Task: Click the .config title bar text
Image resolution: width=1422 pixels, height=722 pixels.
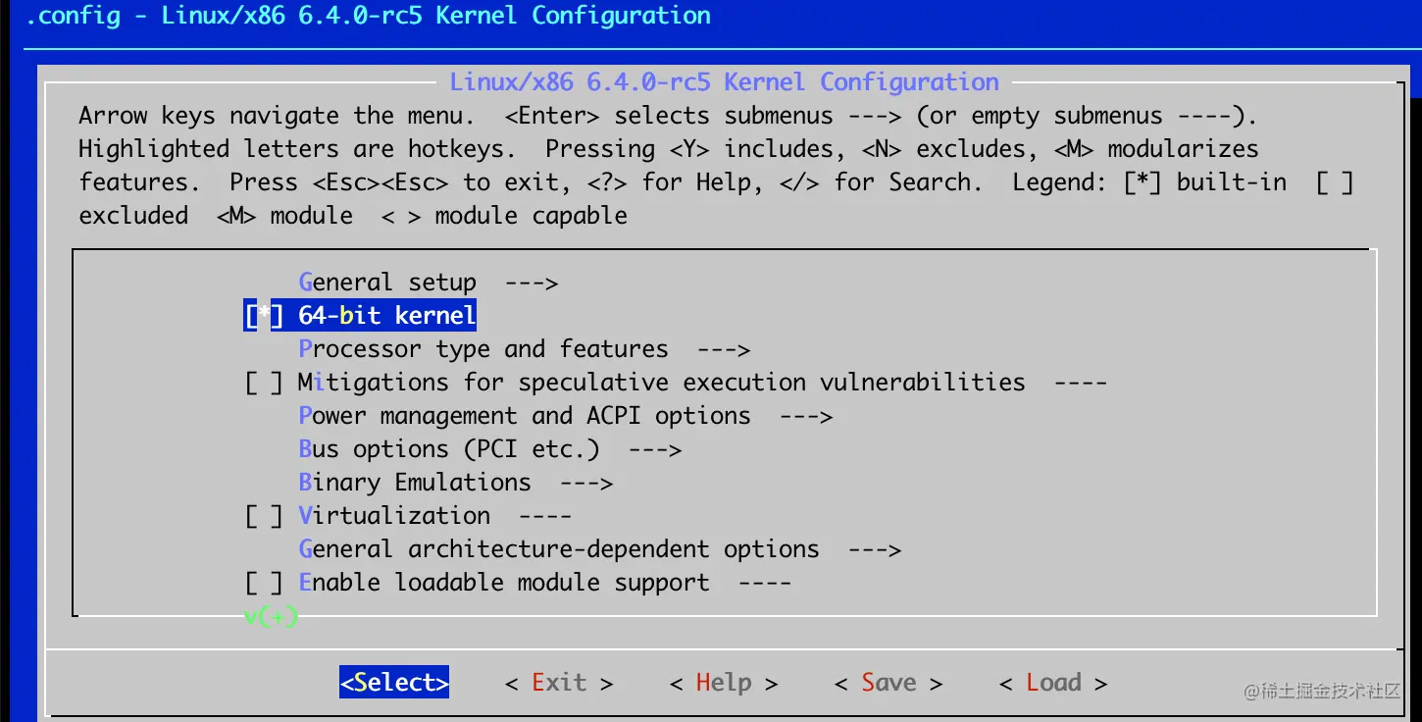Action: 368,16
